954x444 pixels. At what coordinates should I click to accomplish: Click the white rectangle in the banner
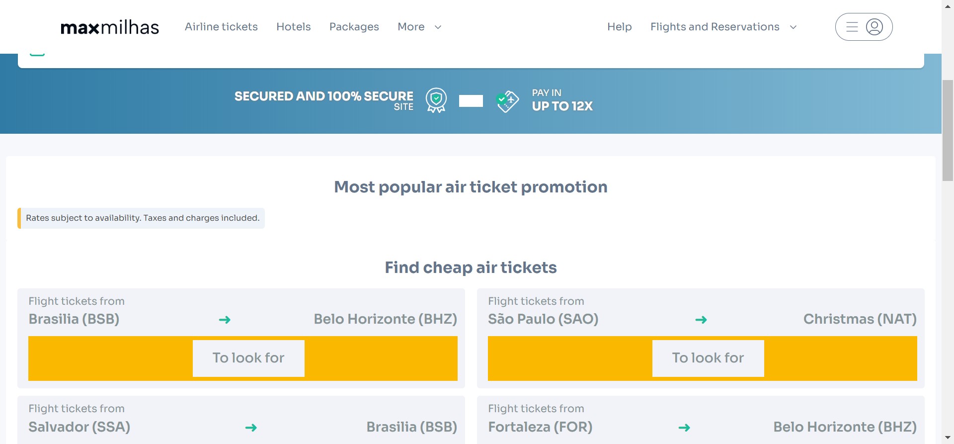[471, 101]
